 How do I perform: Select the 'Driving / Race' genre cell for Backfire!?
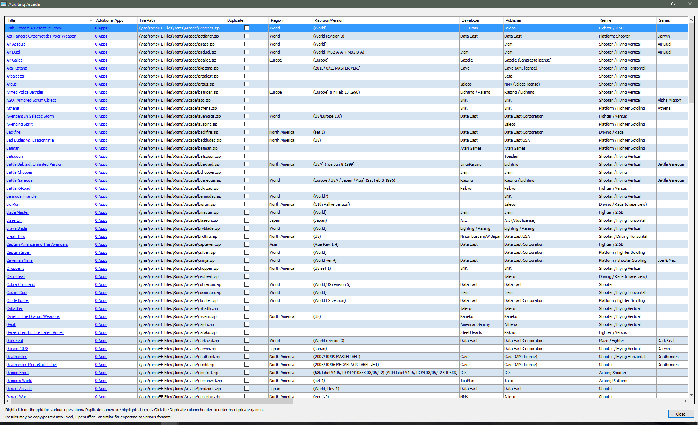pos(627,132)
